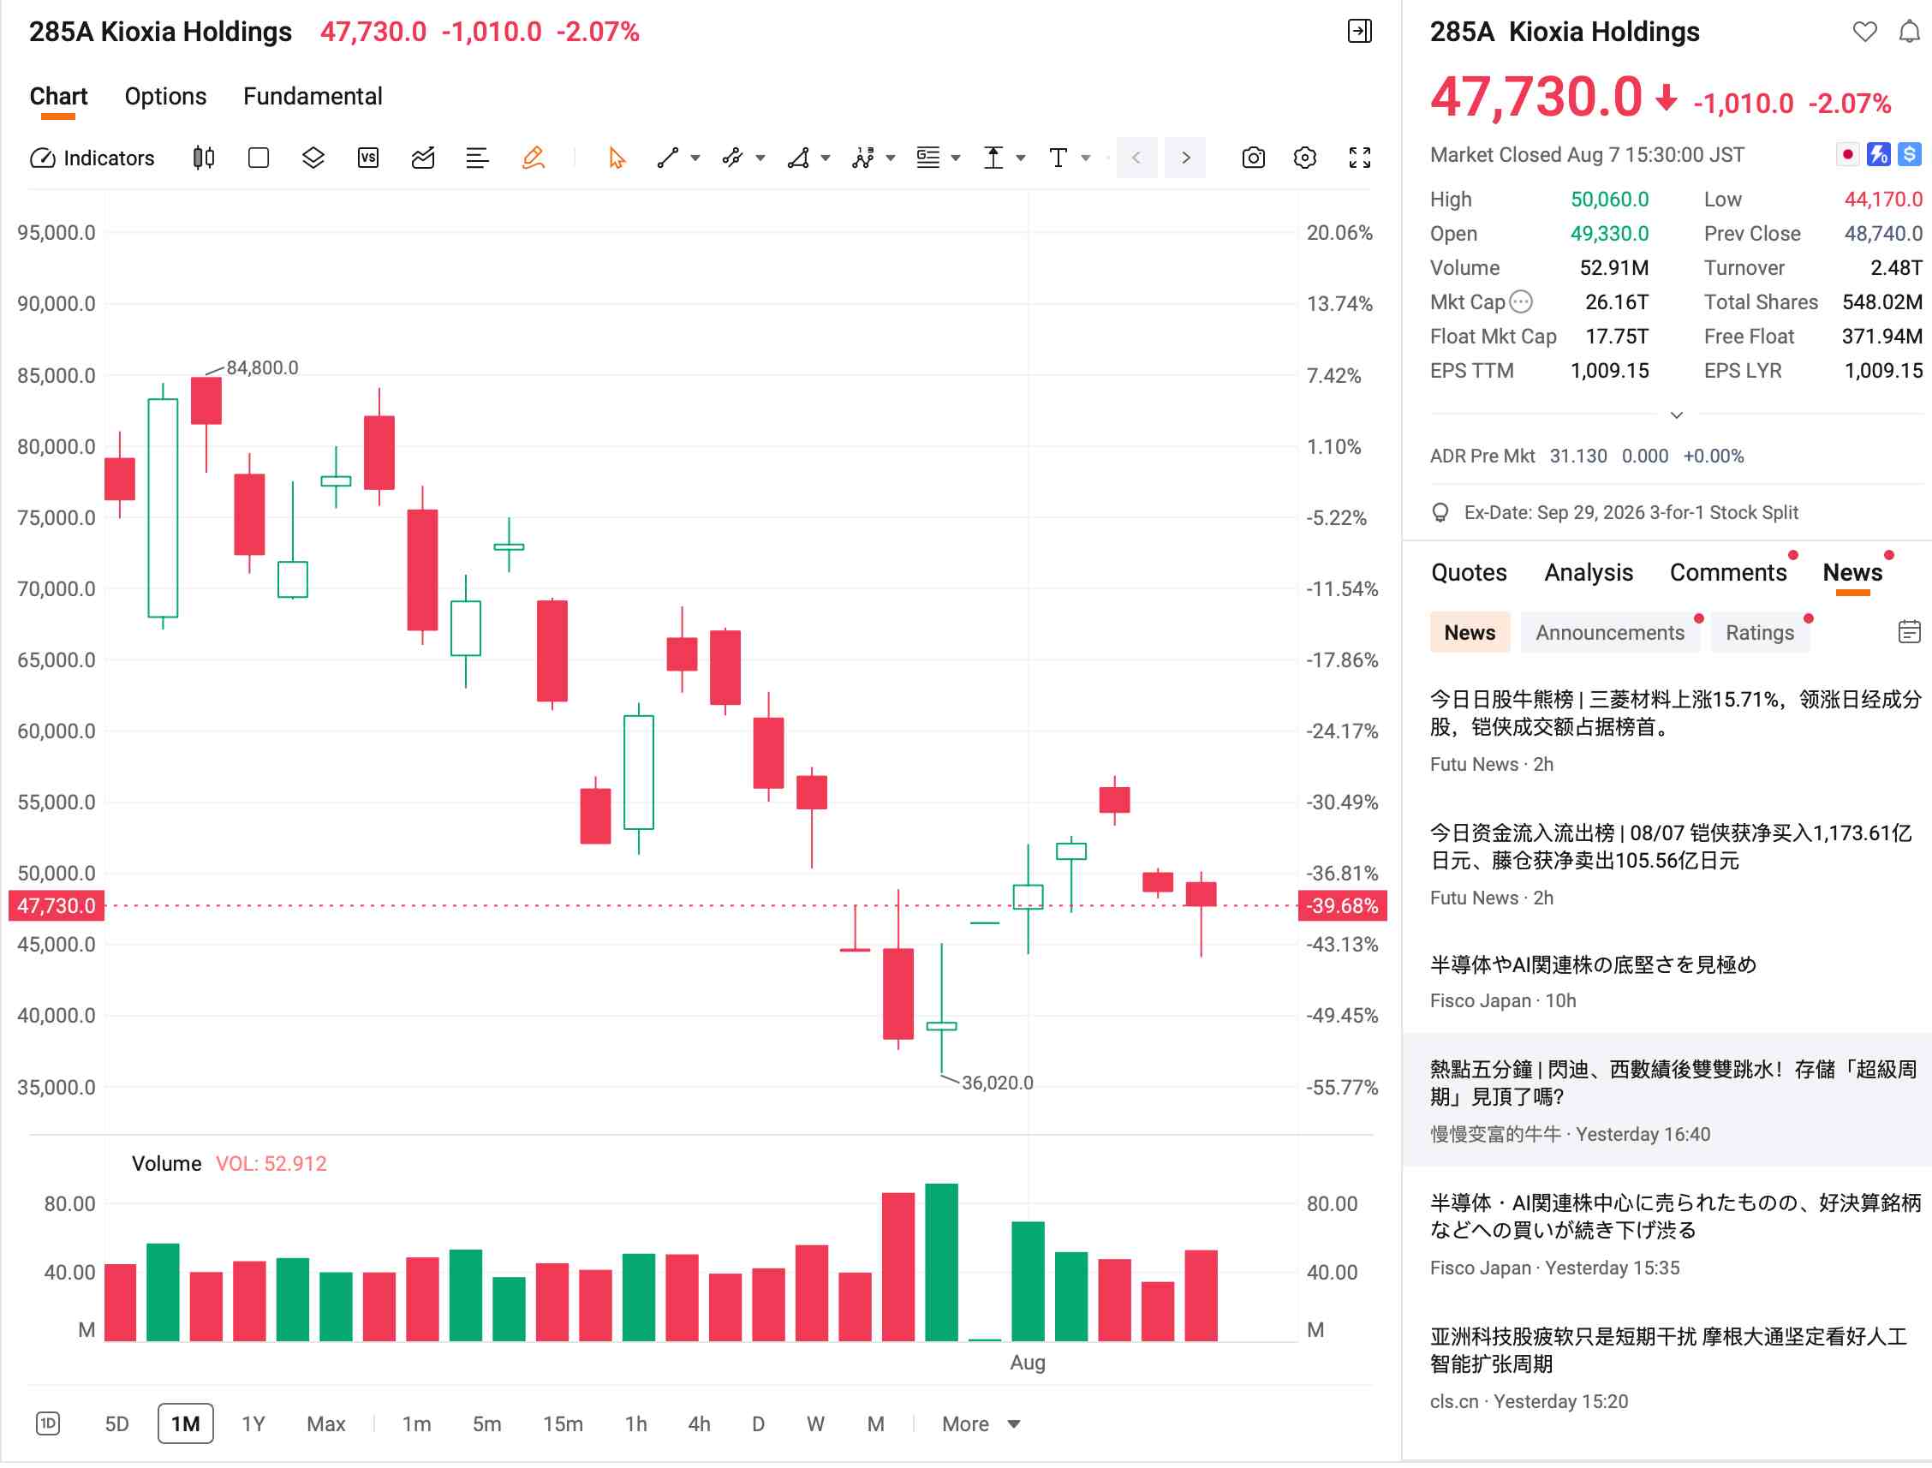The image size is (1932, 1468).
Task: Select the Ratings filter chip
Action: 1760,634
